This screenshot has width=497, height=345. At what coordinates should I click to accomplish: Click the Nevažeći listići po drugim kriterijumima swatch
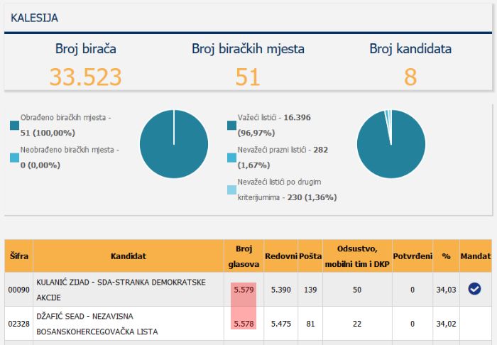pyautogui.click(x=231, y=190)
